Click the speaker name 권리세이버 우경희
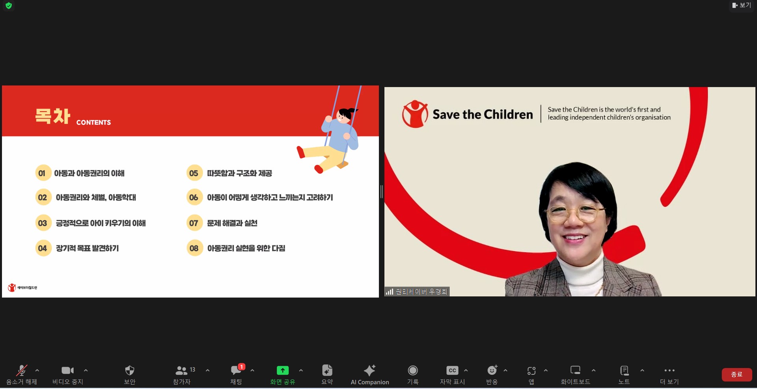This screenshot has width=757, height=389. (422, 292)
